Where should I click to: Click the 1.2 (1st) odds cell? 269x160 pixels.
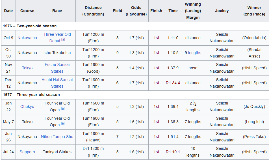coord(136,137)
